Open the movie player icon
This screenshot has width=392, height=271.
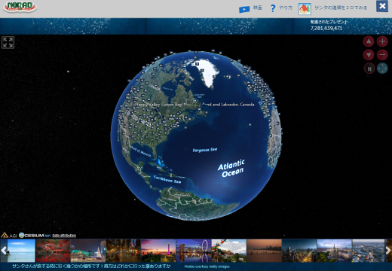(244, 9)
